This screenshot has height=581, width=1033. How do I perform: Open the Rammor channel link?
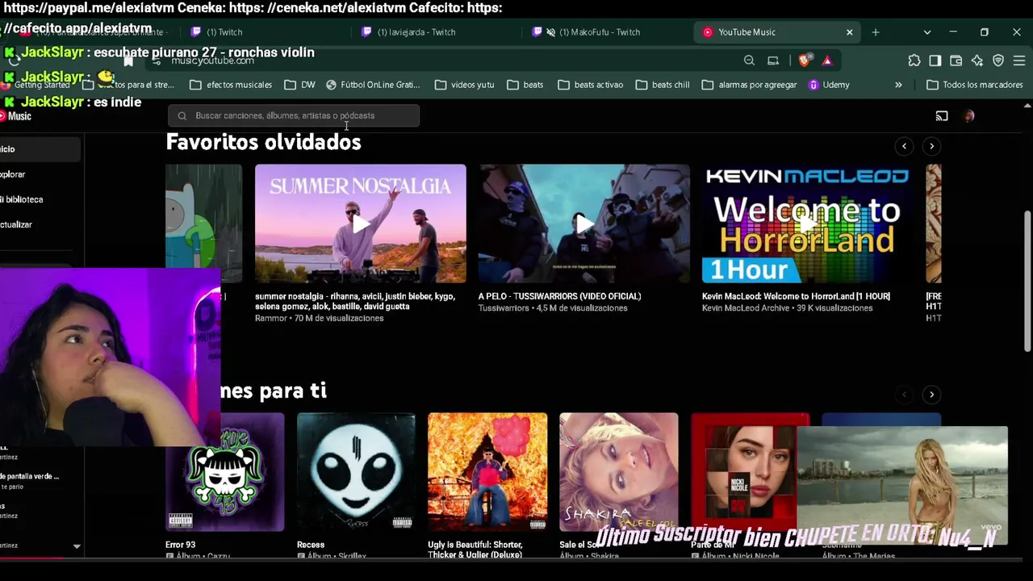coord(271,318)
